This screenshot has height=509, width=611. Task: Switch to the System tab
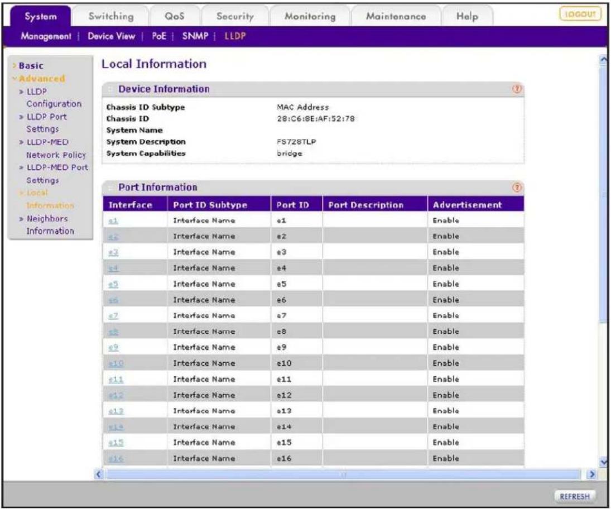[41, 16]
